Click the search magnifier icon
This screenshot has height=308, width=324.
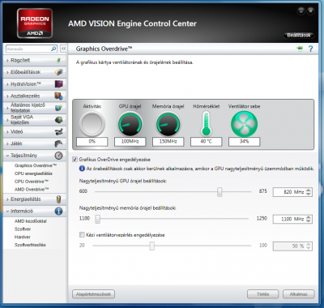(53, 49)
